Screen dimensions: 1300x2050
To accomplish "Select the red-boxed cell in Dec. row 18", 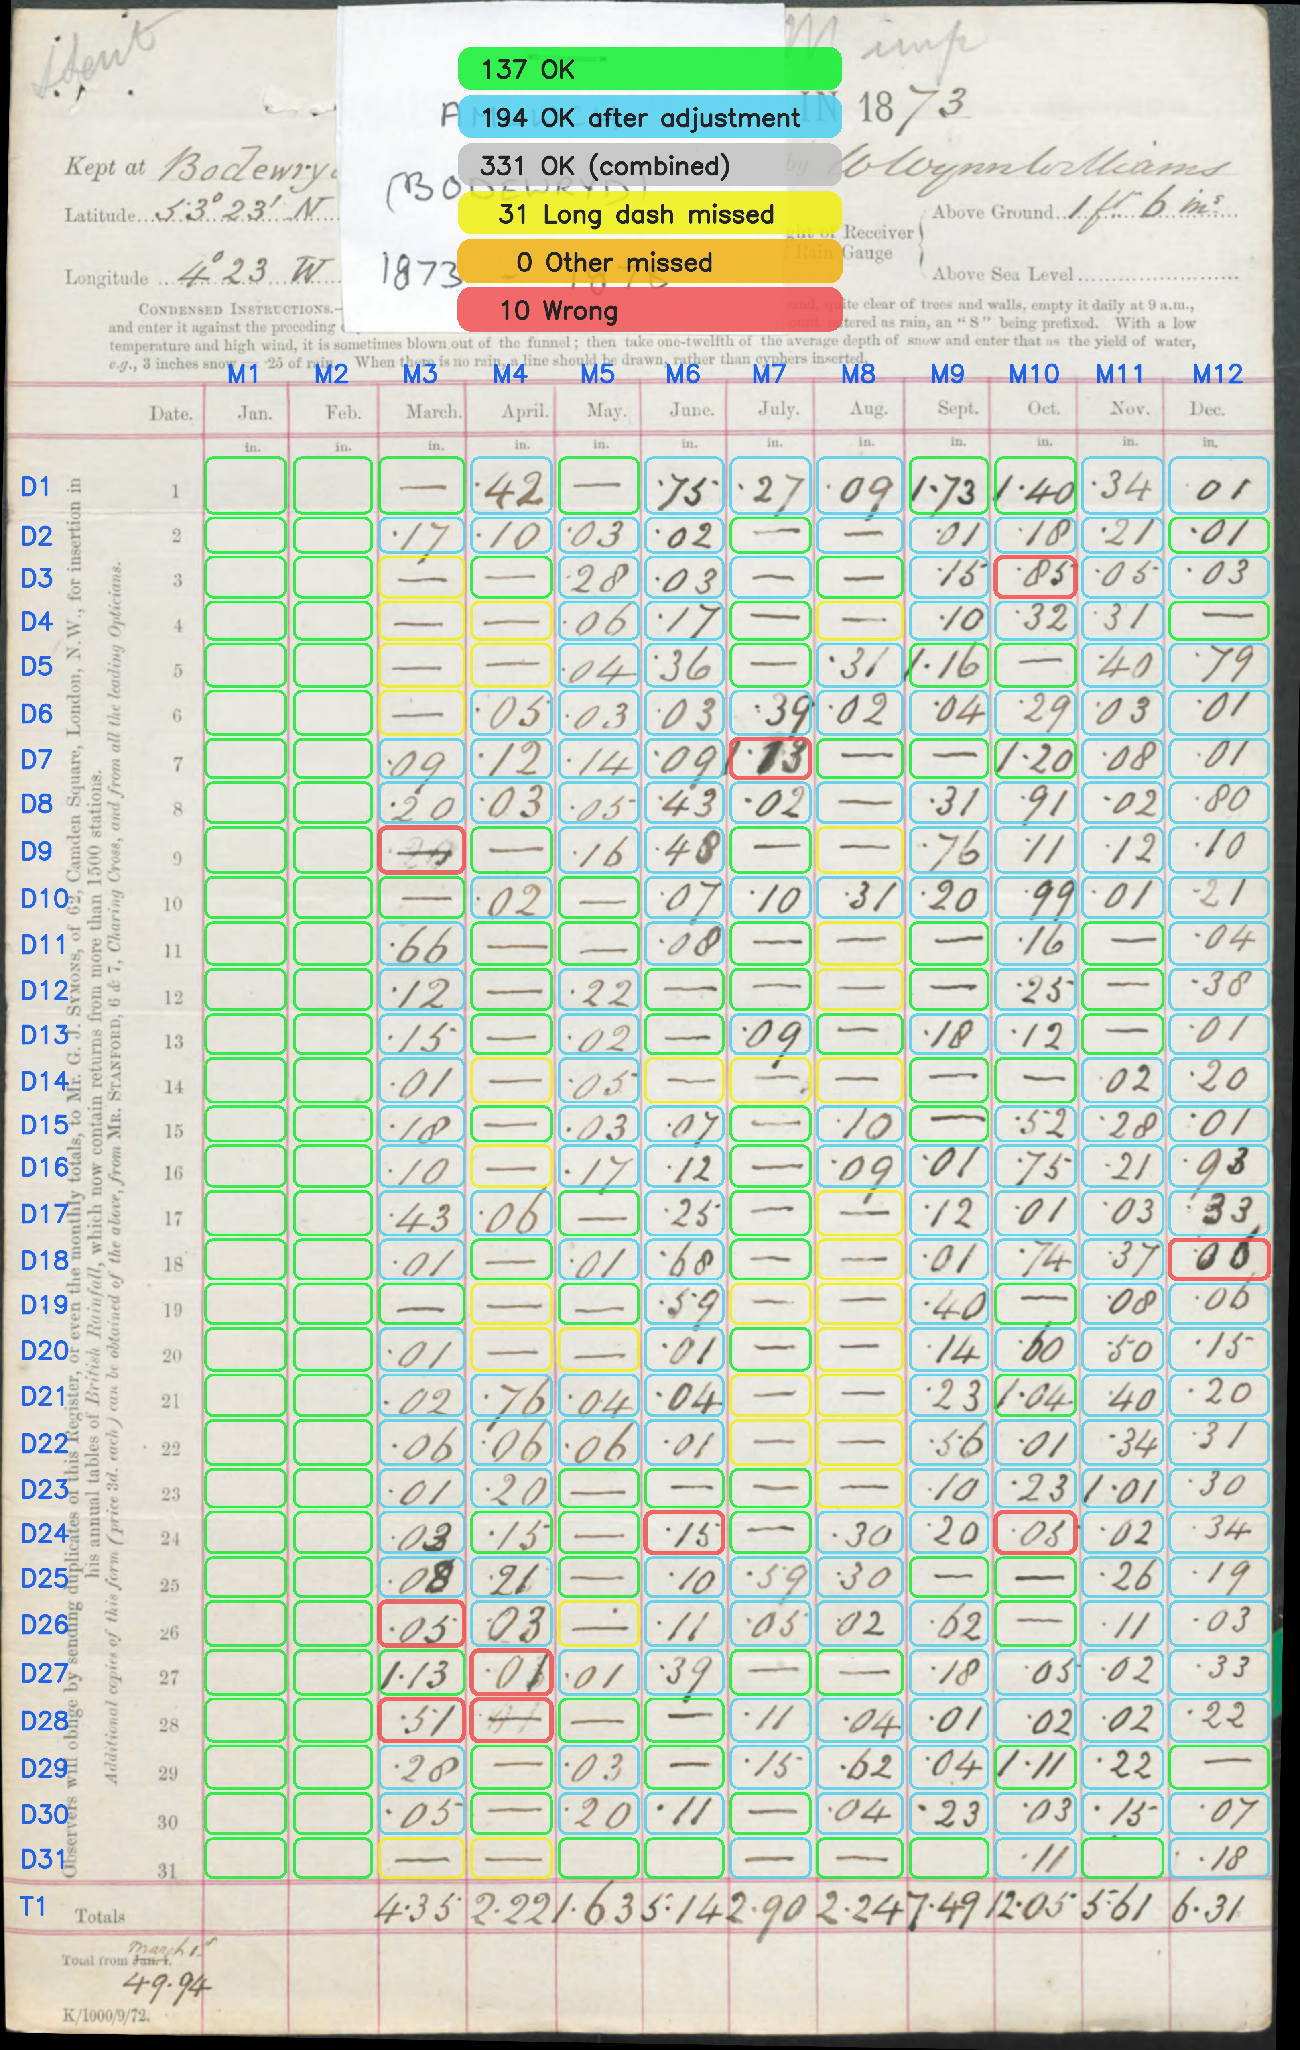I will (1219, 1260).
